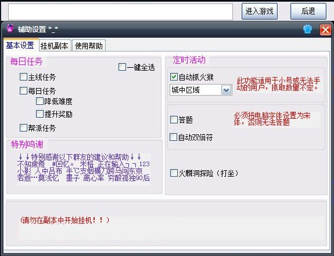
Task: Click the 后退 button
Action: (308, 11)
